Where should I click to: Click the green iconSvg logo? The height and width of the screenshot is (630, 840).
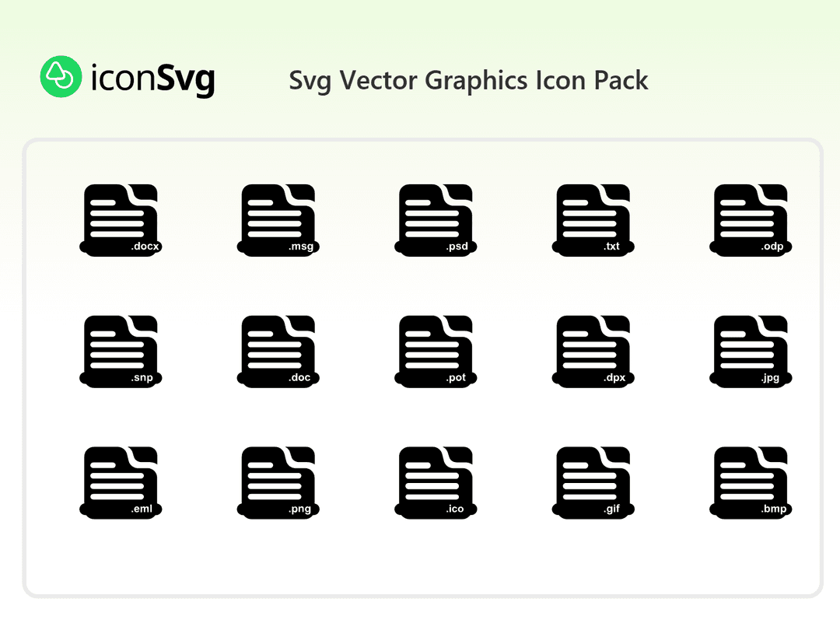coord(60,75)
